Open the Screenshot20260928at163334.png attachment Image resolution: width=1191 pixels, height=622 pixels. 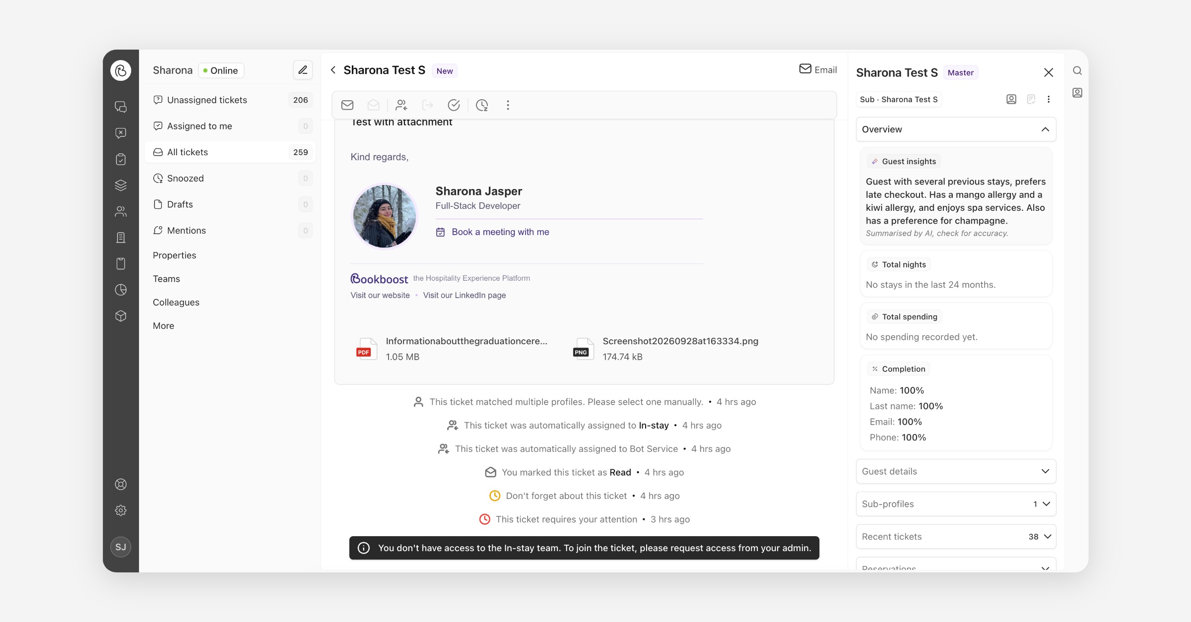pyautogui.click(x=665, y=349)
